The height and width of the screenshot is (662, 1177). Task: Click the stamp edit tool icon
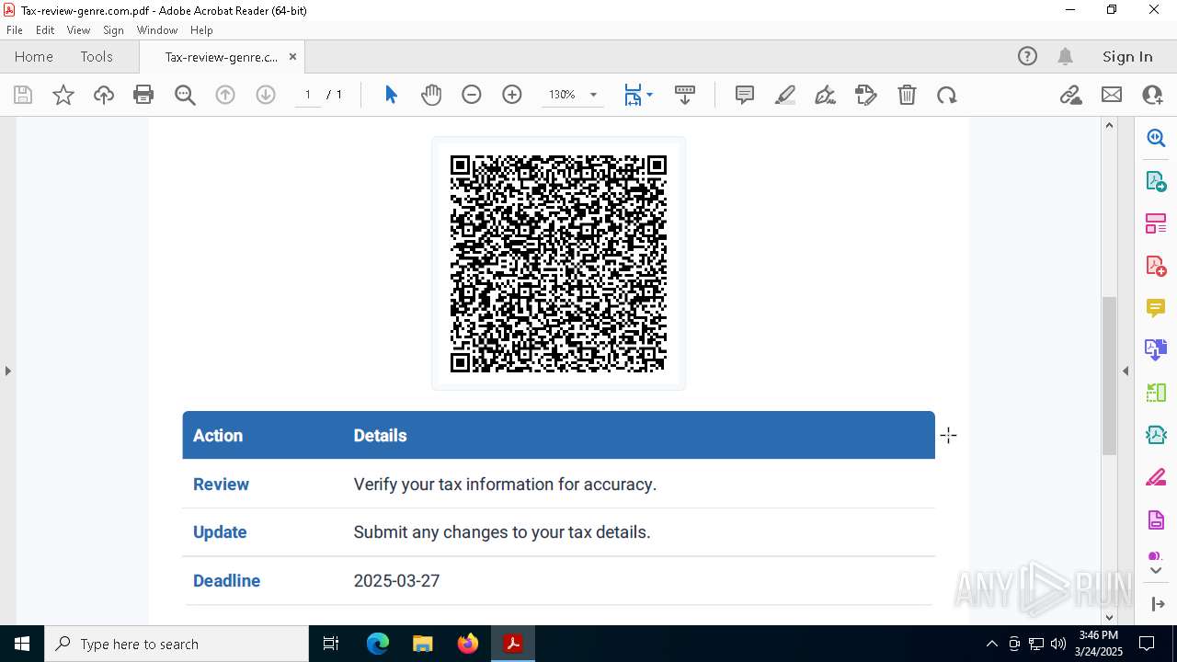[866, 95]
